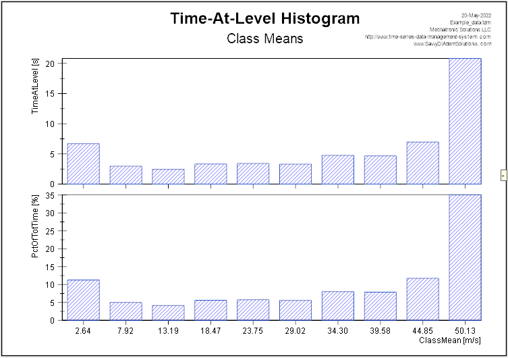Click the Example_data.tdm file name text
The width and height of the screenshot is (508, 358).
point(471,22)
